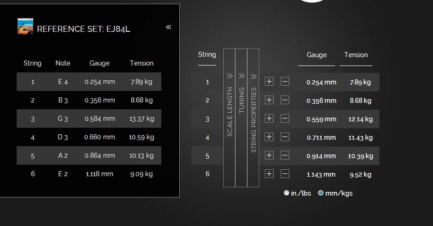
Task: Click reference gauge 0.864 mm
Action: 100,155
